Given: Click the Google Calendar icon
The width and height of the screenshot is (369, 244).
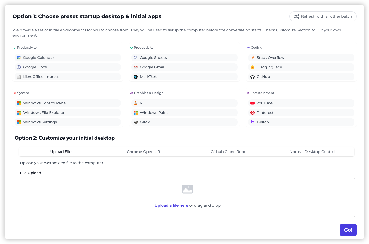Looking at the screenshot, I should point(19,58).
